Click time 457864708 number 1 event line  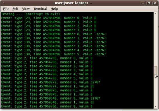pyautogui.click(x=47, y=62)
